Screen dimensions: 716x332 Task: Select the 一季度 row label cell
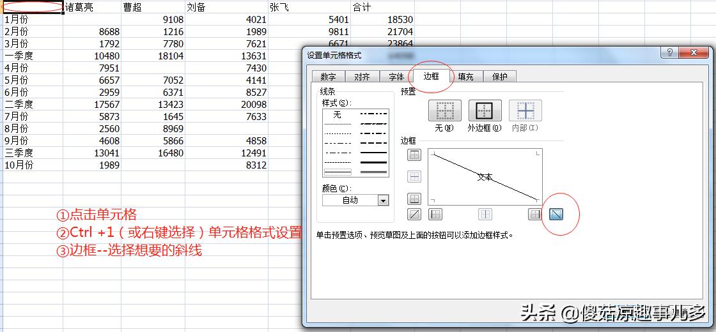click(33, 56)
